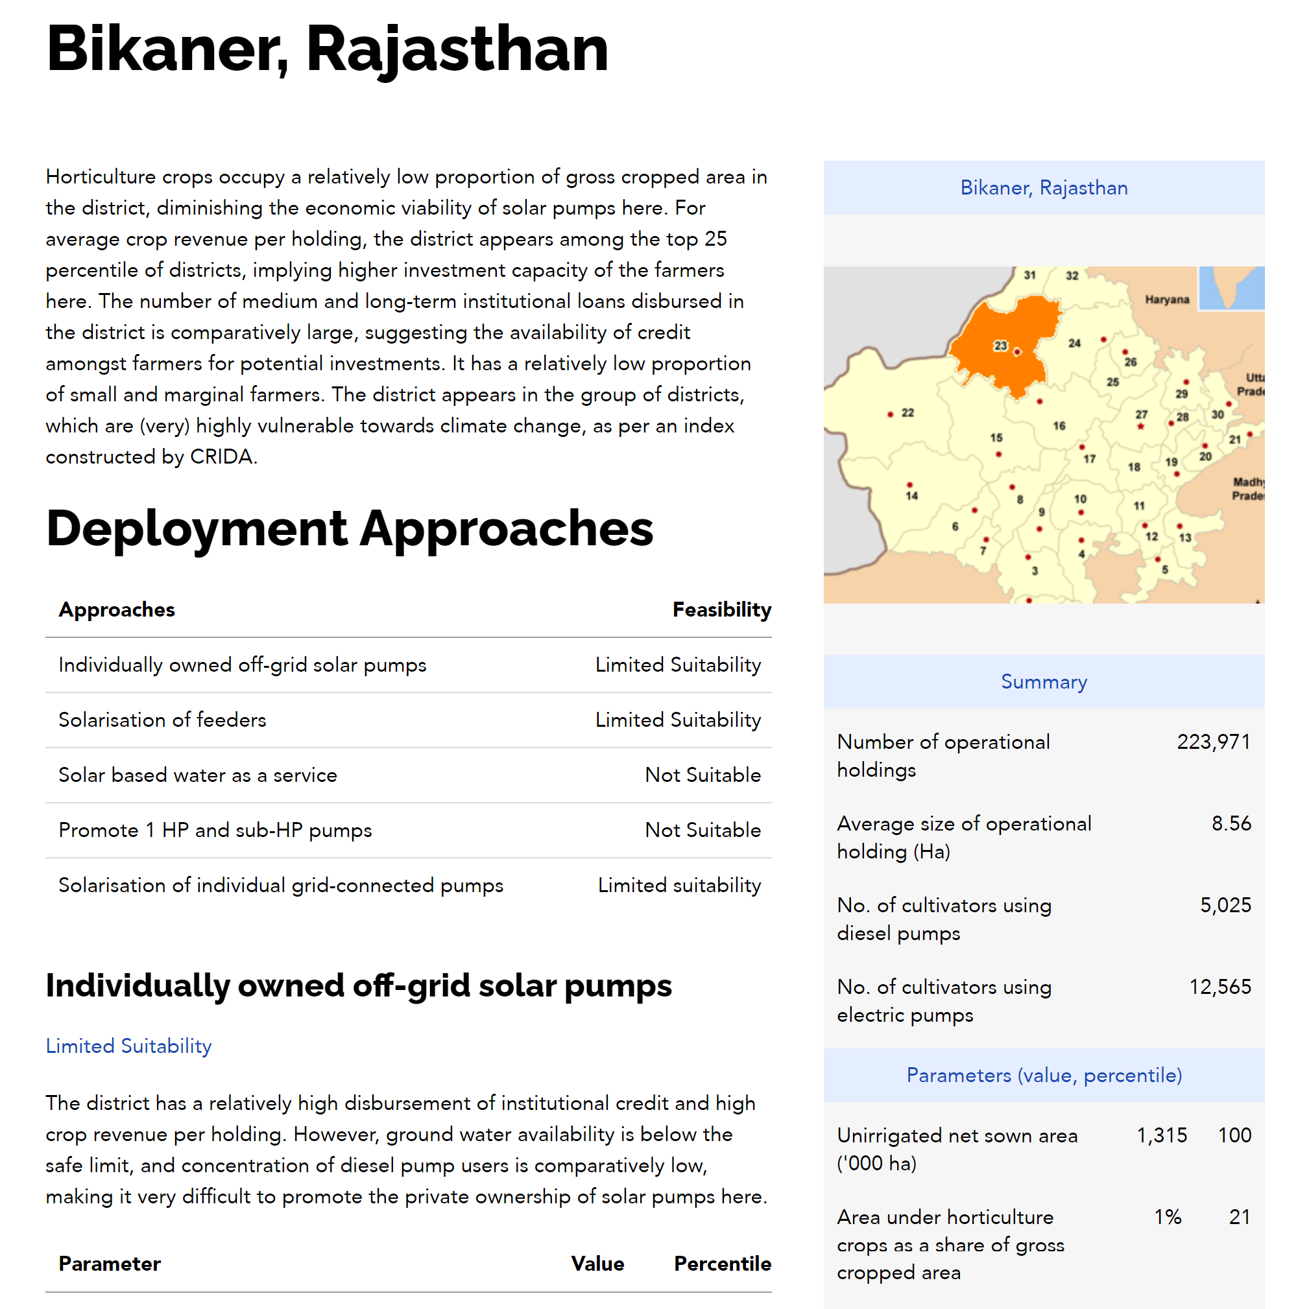This screenshot has height=1309, width=1309.
Task: Click the value 1,315
Action: pyautogui.click(x=1162, y=1135)
